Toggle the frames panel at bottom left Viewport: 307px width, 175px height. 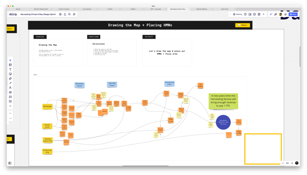click(10, 163)
